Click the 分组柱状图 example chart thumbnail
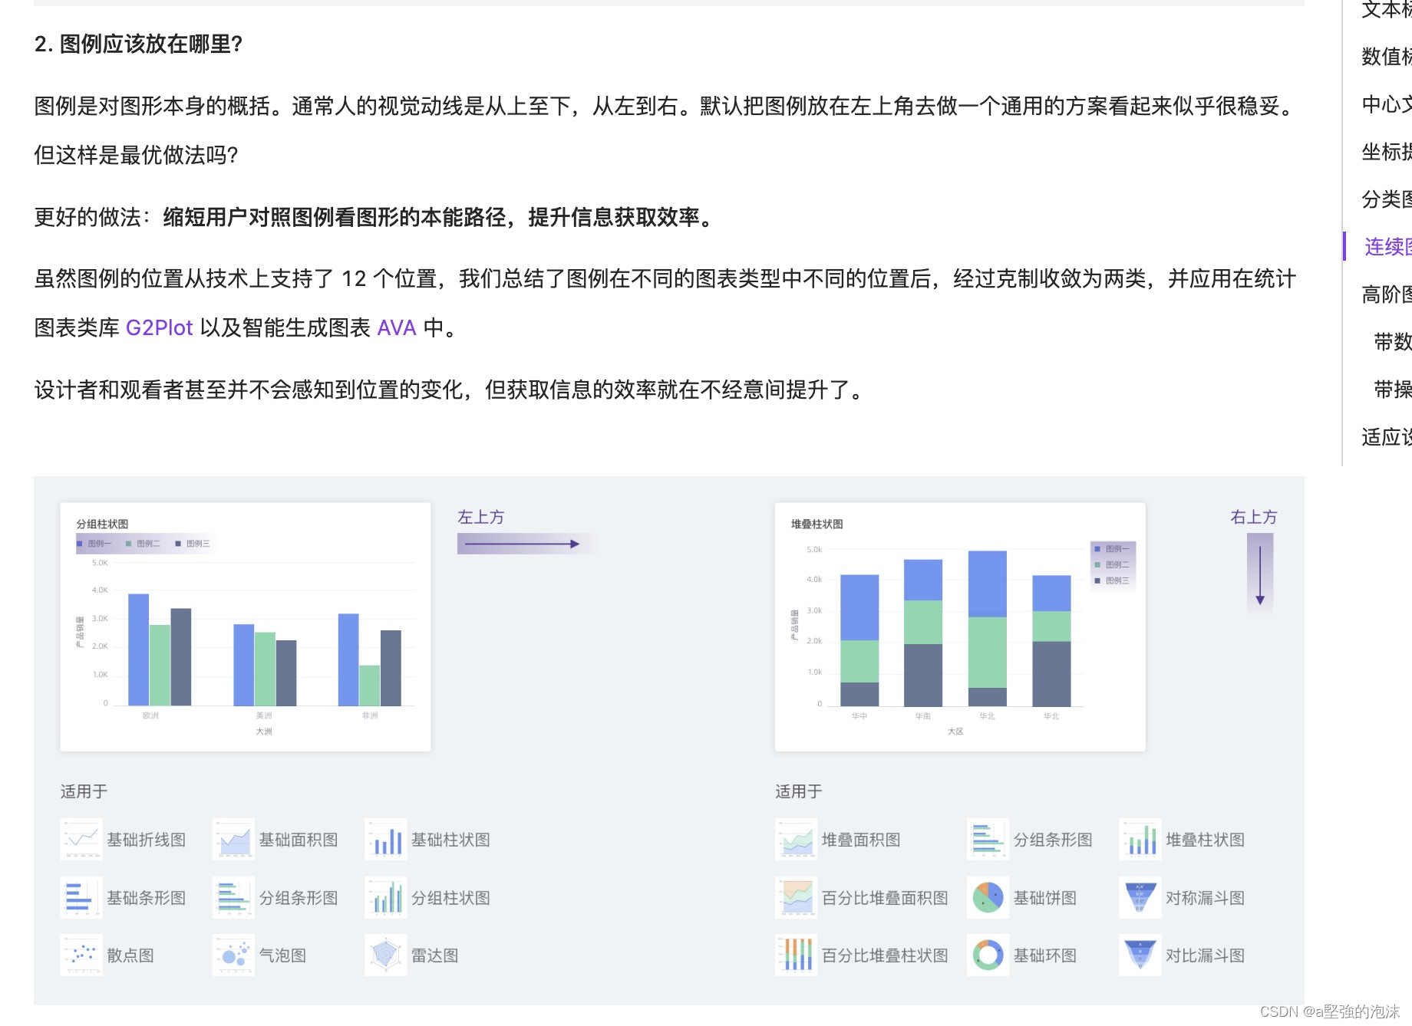The height and width of the screenshot is (1026, 1412). (246, 626)
